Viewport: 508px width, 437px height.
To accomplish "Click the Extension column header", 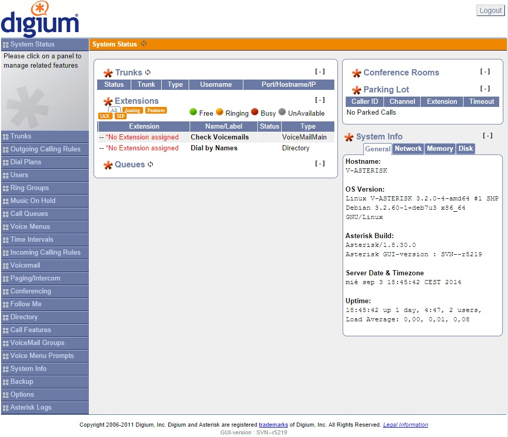I will 144,127.
